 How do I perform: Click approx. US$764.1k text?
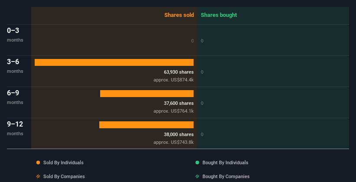(173, 111)
